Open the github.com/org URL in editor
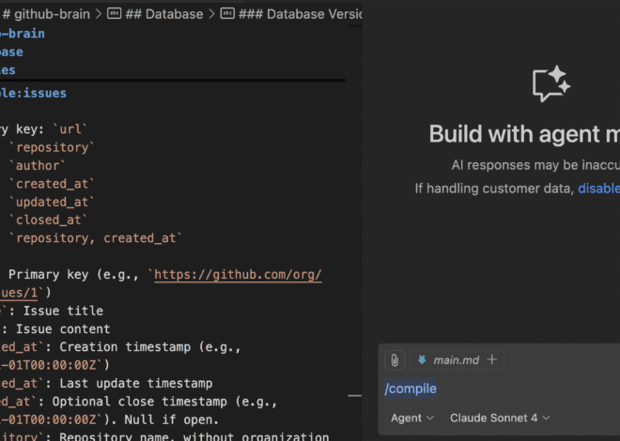Screen dimensions: 620x441 pos(238,275)
